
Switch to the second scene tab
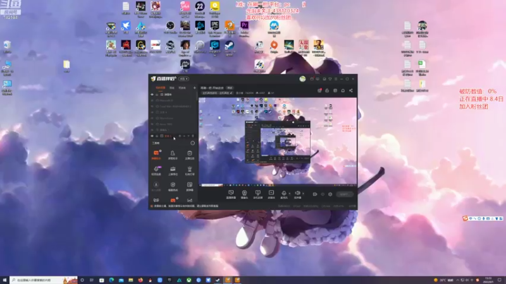coord(172,88)
